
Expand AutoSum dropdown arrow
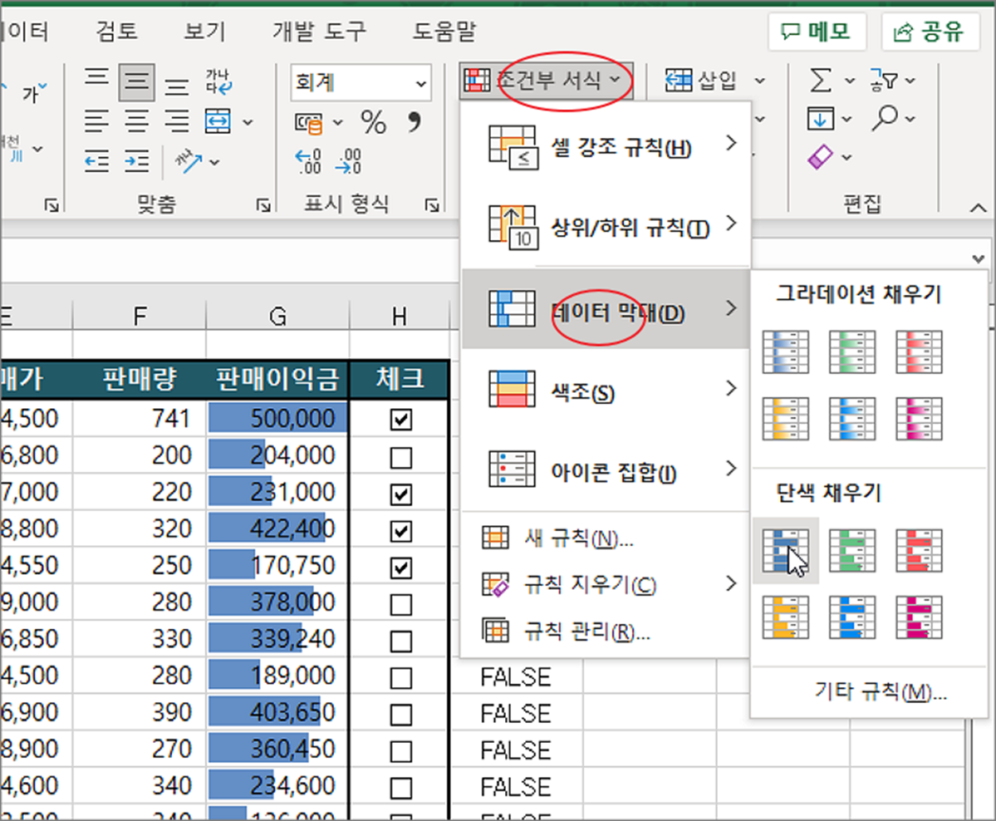pos(849,81)
